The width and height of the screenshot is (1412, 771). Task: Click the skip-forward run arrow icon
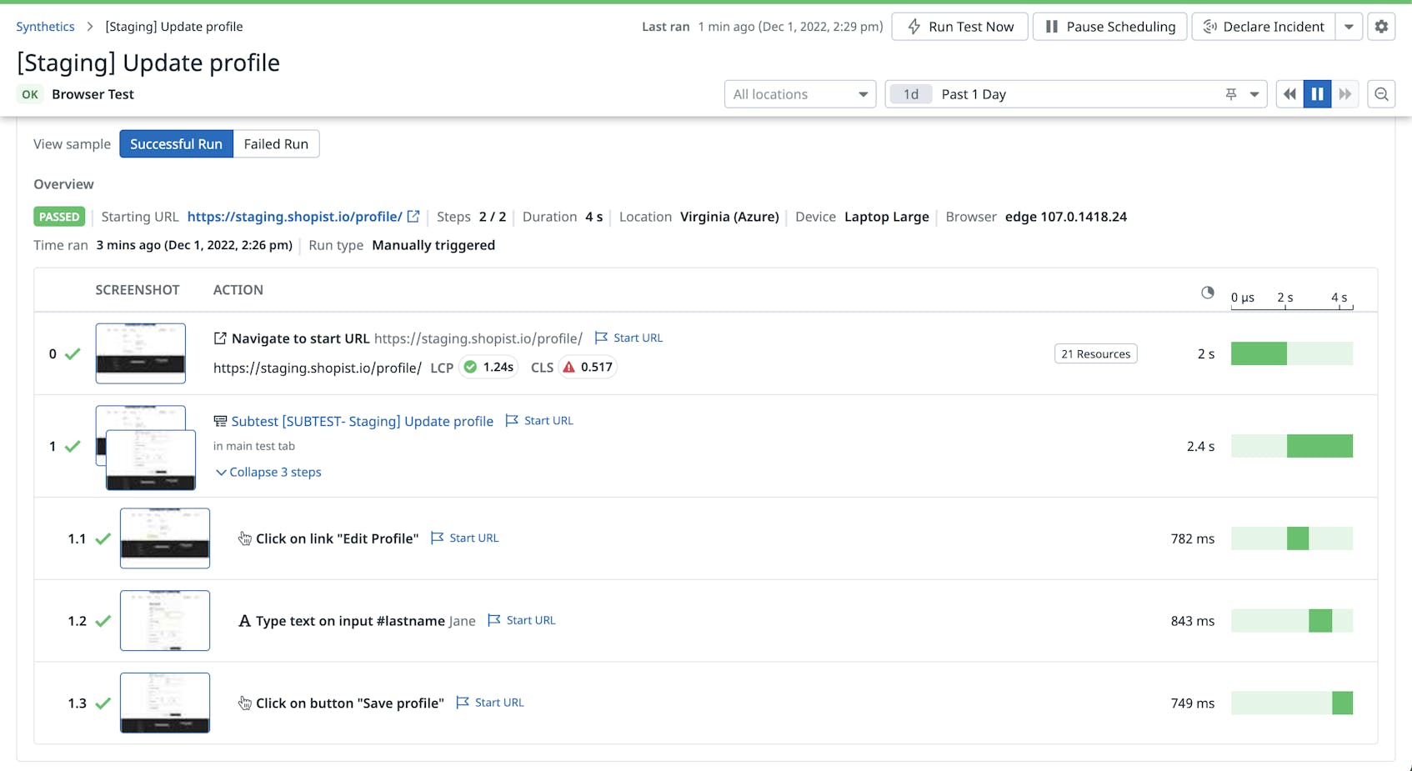pyautogui.click(x=1344, y=93)
